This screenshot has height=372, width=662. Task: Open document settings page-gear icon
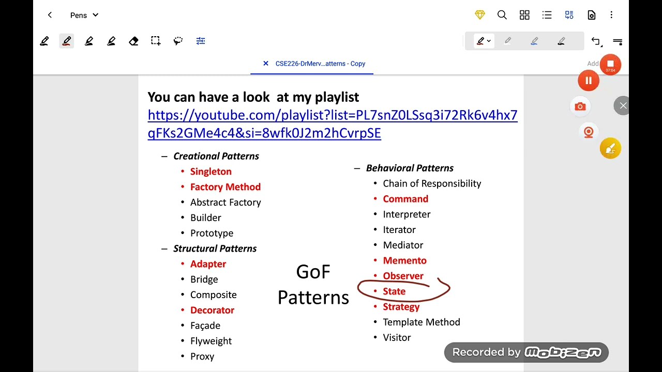tap(592, 15)
